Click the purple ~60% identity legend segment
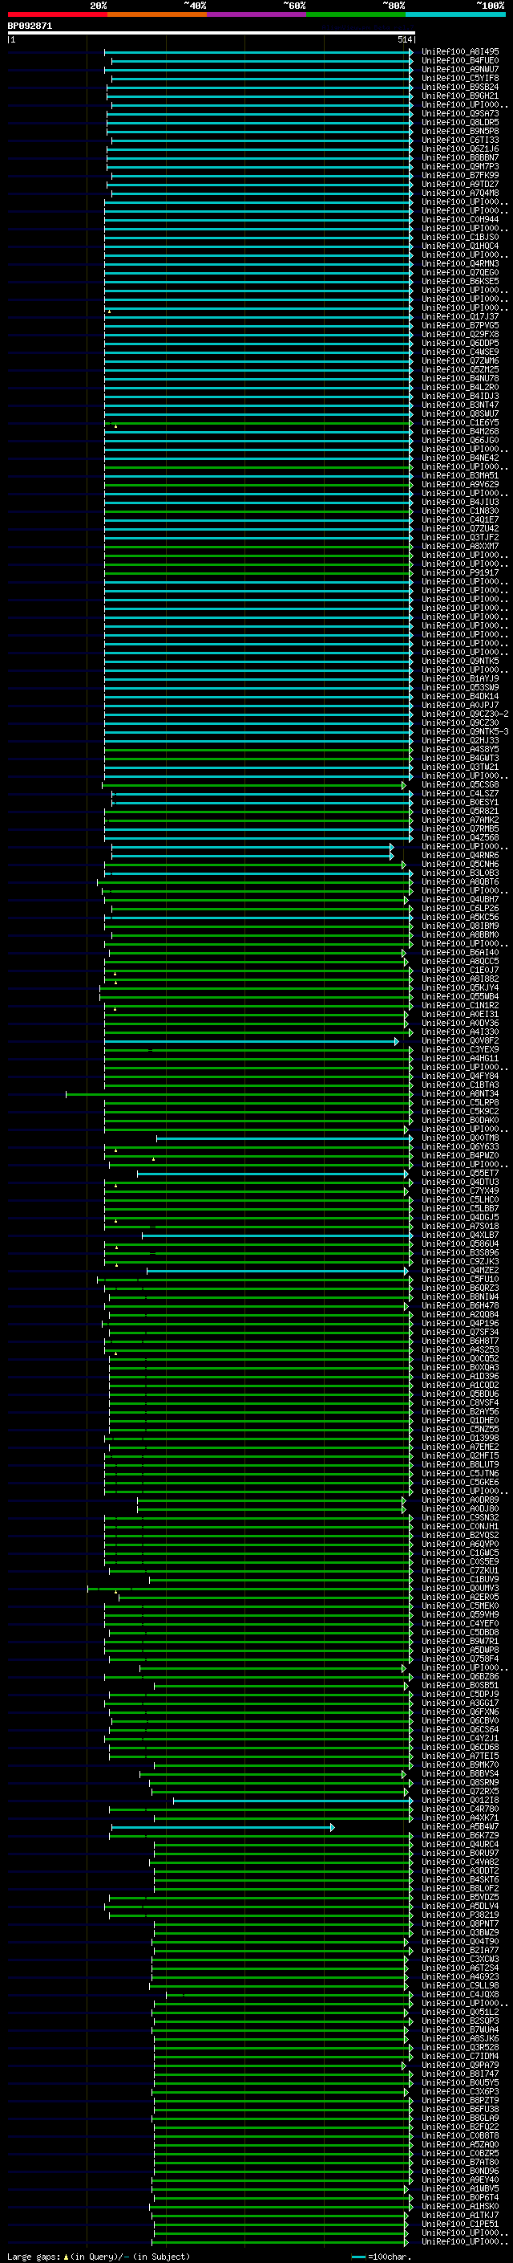This screenshot has height=2263, width=513. 256,14
